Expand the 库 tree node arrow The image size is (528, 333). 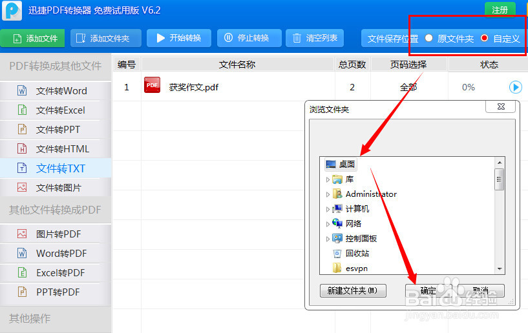tap(328, 179)
